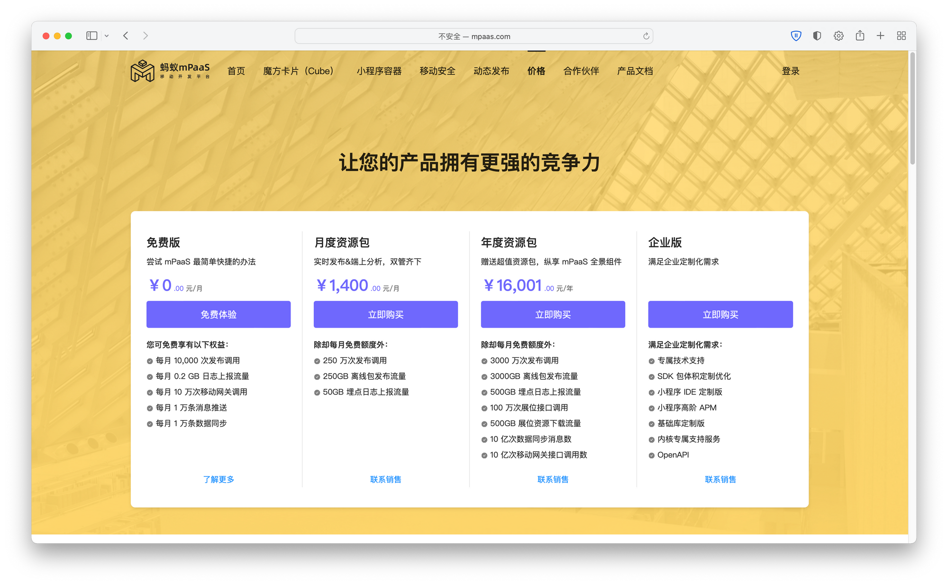Screen dimensions: 948x585
Task: Click 每月 10 万次移动网关调用 text
Action: tap(201, 392)
